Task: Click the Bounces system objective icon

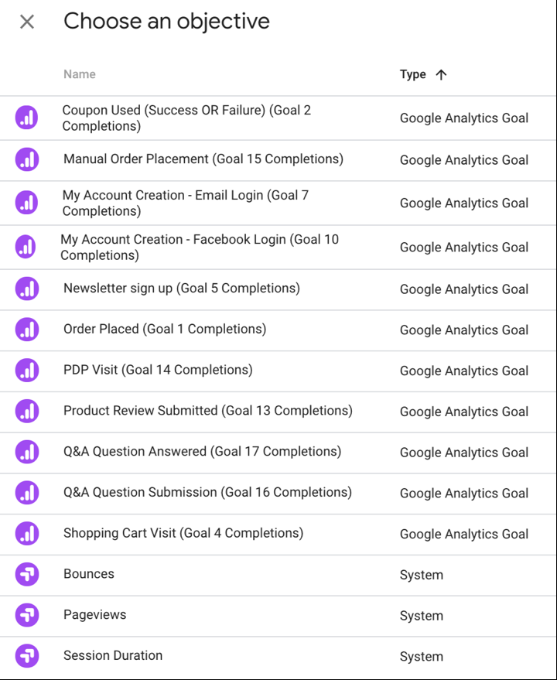Action: click(x=27, y=575)
